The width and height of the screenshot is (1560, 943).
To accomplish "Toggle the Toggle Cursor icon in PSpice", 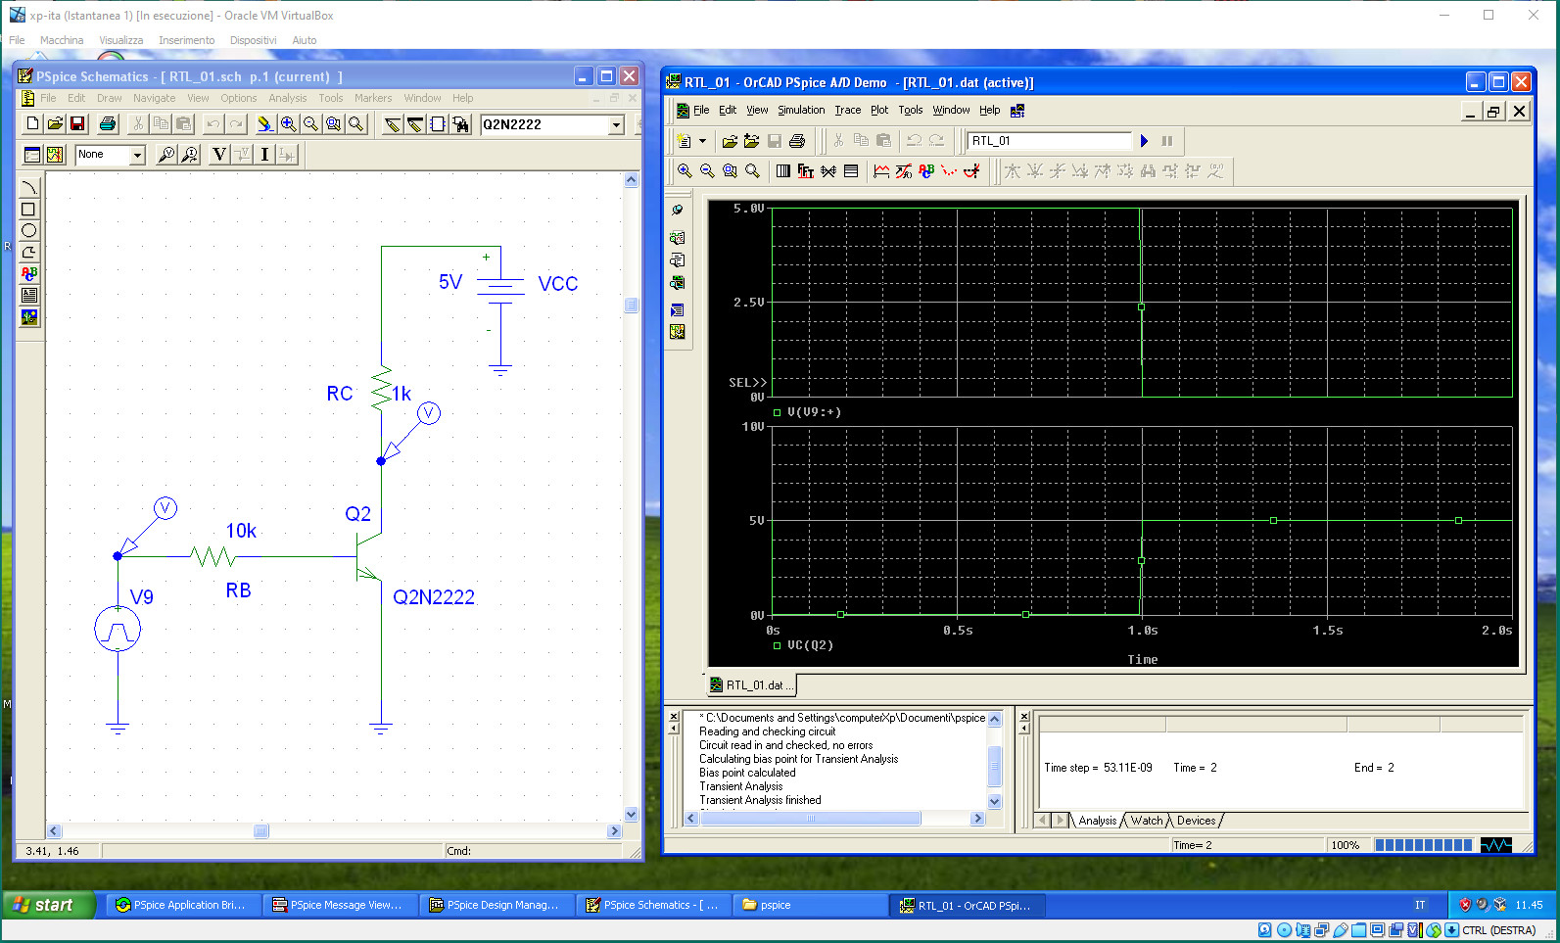I will [971, 171].
